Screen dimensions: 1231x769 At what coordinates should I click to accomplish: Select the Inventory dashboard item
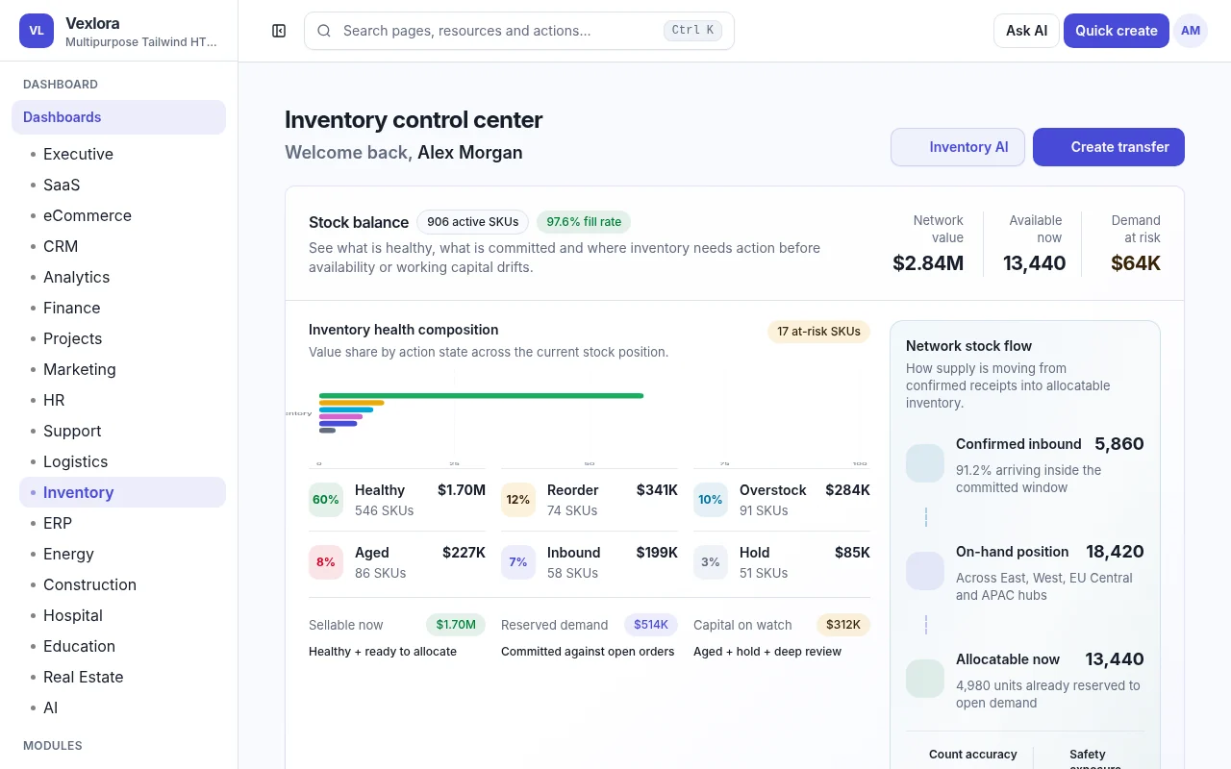tap(122, 492)
